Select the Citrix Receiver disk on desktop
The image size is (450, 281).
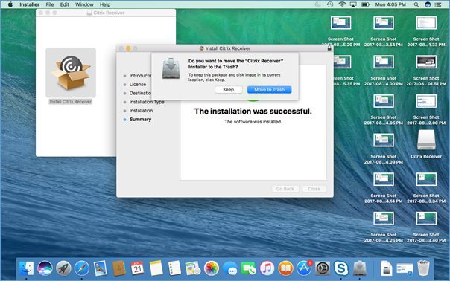[x=426, y=140]
